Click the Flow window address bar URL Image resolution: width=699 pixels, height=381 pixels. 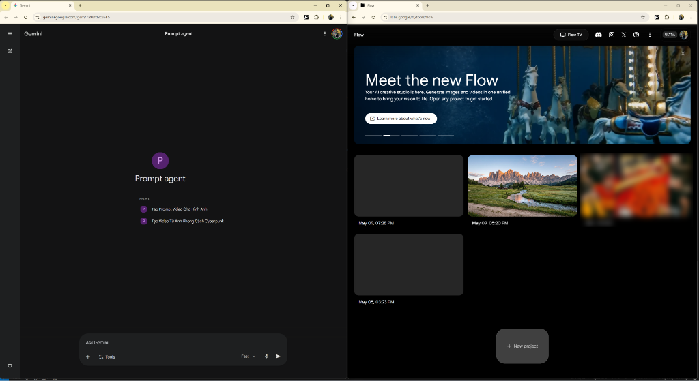(412, 17)
